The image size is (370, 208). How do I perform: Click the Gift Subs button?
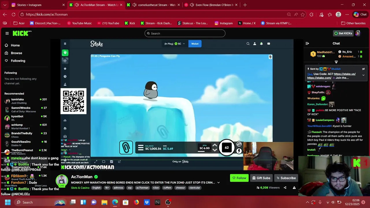[261, 178]
